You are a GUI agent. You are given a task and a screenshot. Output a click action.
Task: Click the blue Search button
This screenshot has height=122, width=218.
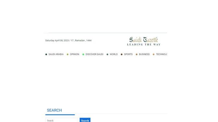click(85, 120)
